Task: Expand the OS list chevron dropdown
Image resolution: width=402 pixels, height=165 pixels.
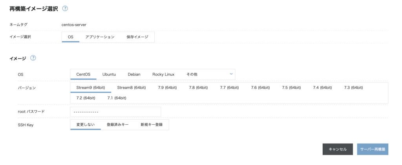Action: coord(231,74)
